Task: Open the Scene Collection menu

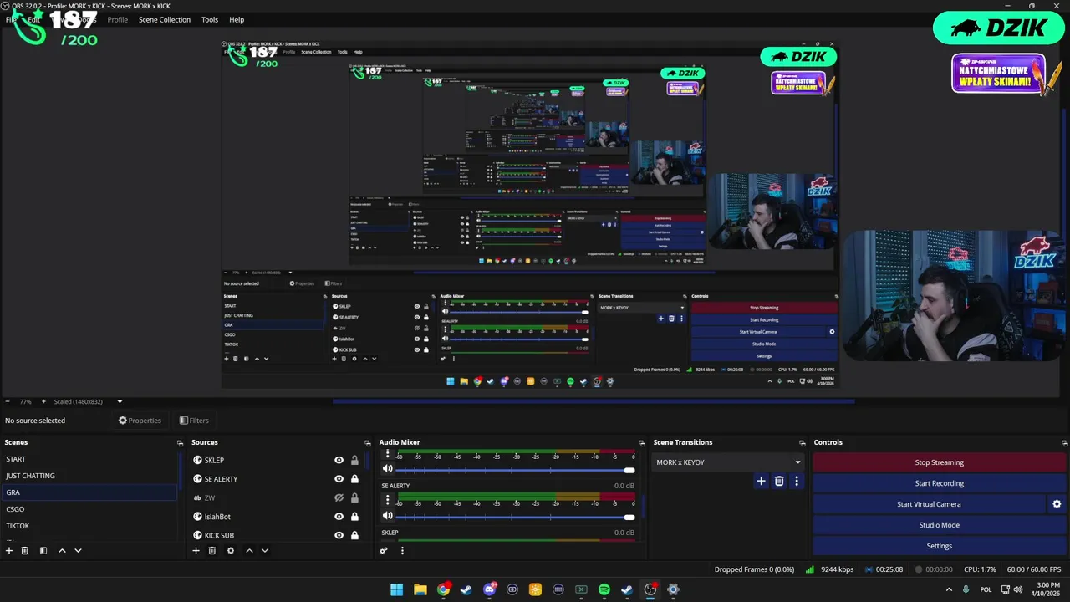Action: [165, 19]
